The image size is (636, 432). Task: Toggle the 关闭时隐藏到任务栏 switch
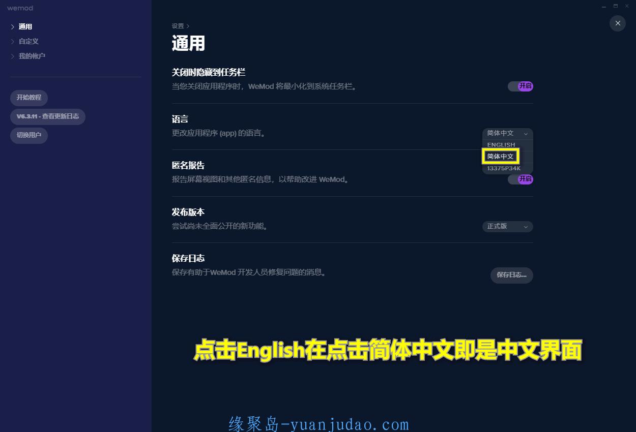[520, 86]
